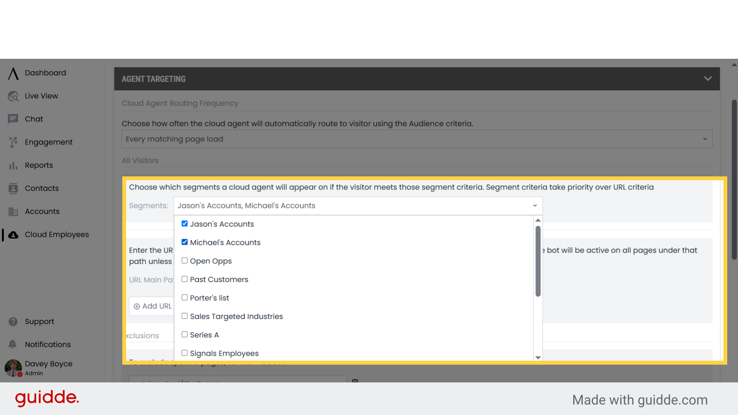Click the page's main vertical scrollbar
This screenshot has width=738, height=415.
[x=734, y=179]
